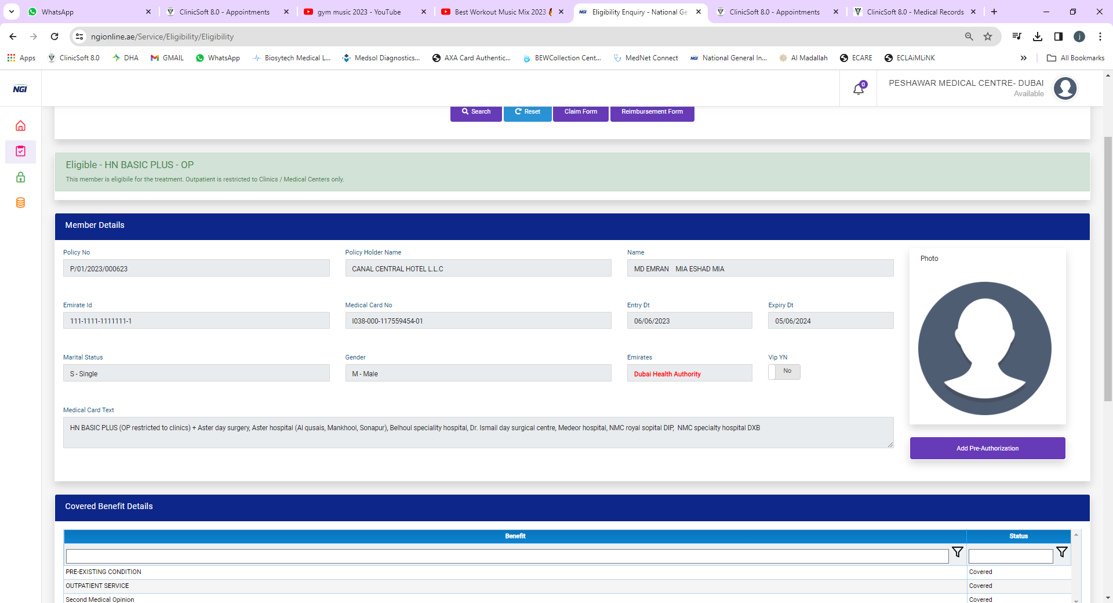Switch to the gym music YouTube tab
The image size is (1113, 603).
[x=358, y=12]
